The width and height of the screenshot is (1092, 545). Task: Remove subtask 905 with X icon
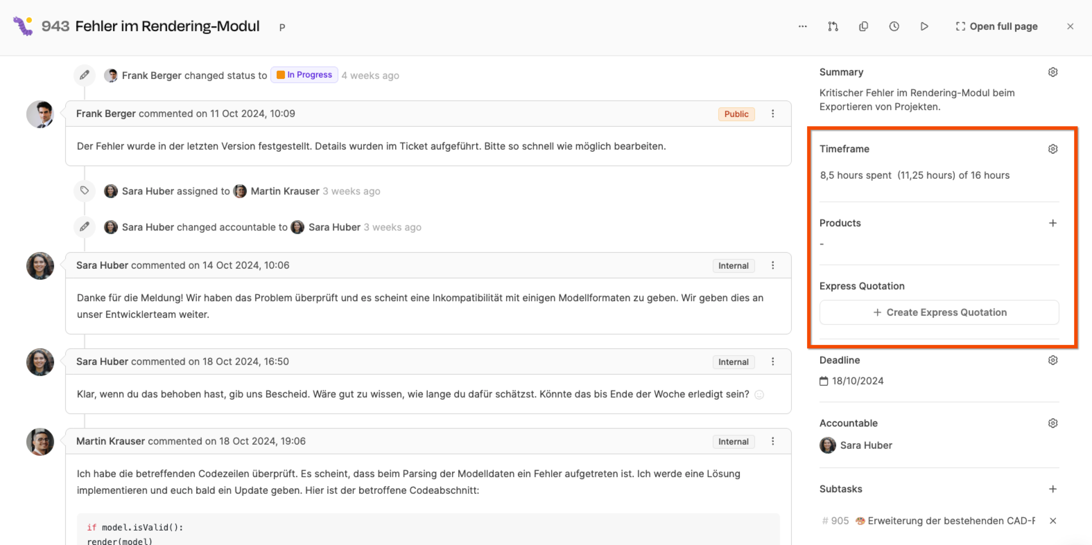(1052, 520)
